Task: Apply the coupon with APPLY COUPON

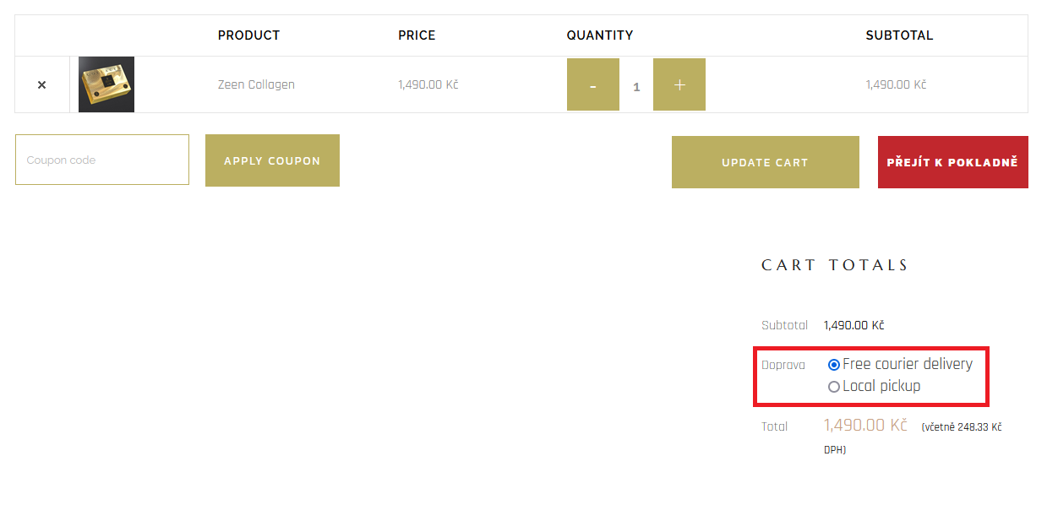Action: click(272, 160)
